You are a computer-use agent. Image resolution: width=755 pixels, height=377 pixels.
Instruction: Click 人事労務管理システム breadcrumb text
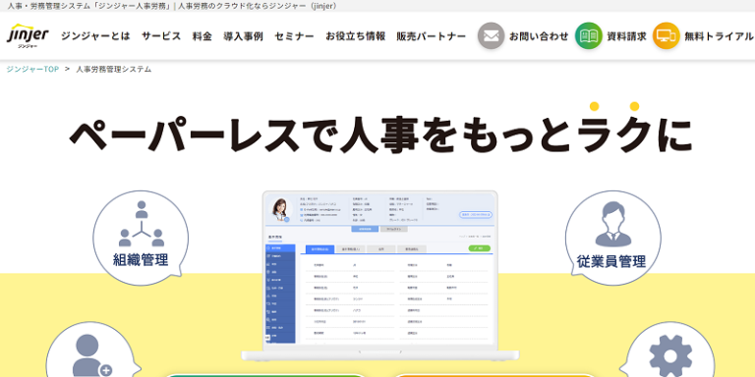pyautogui.click(x=114, y=70)
